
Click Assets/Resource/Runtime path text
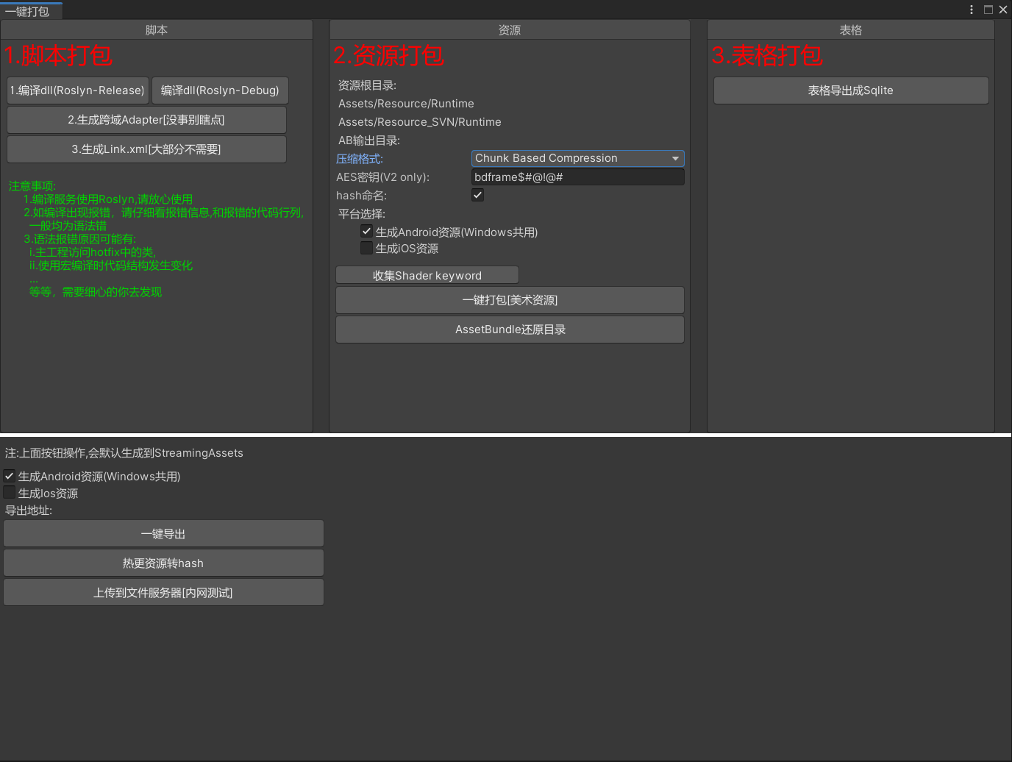pos(406,104)
